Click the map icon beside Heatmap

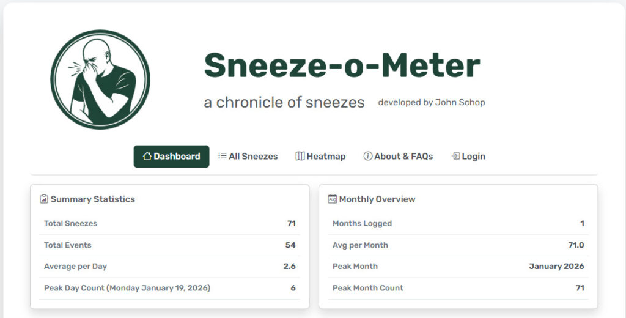[300, 156]
